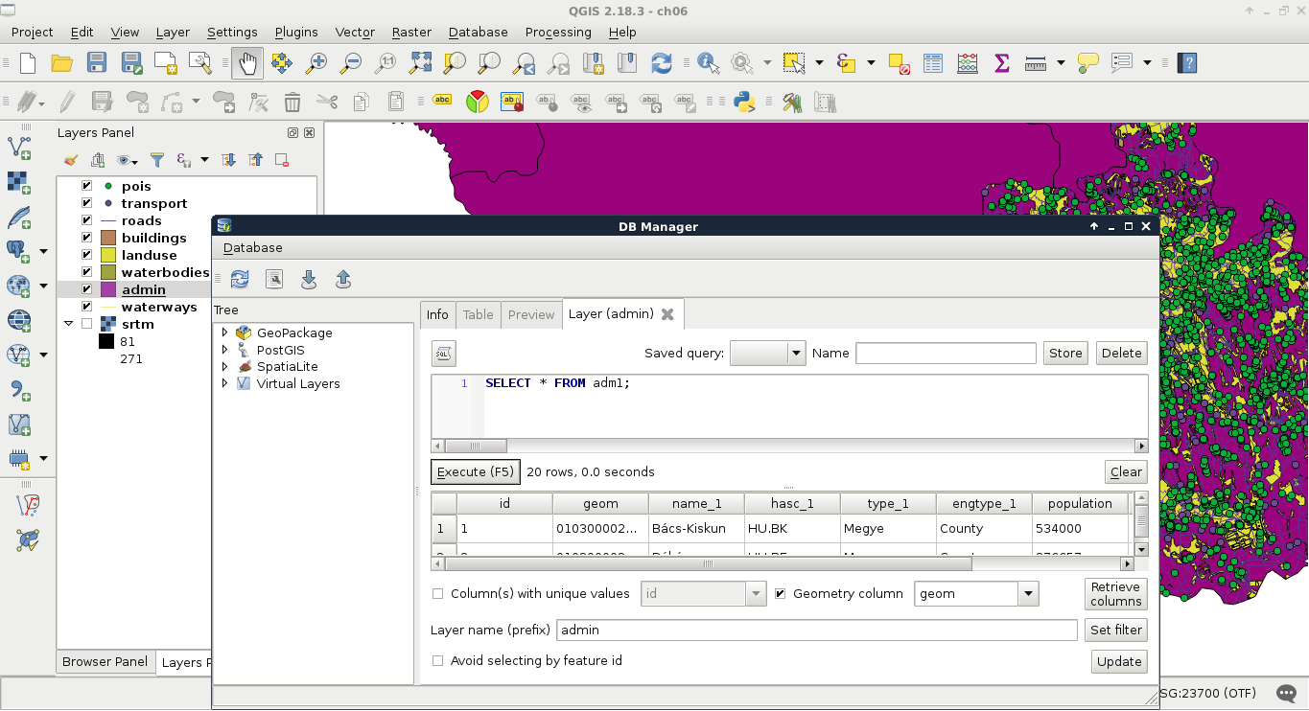Toggle visibility of the pois layer
The width and height of the screenshot is (1309, 711).
coord(86,186)
